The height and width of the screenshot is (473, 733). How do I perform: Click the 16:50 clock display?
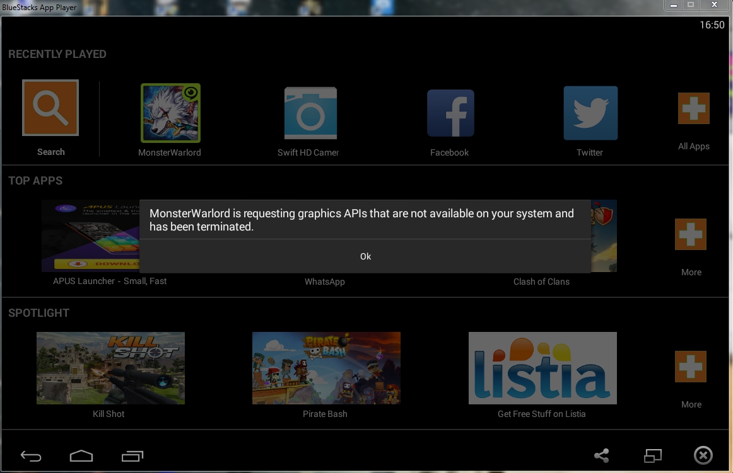click(x=712, y=25)
